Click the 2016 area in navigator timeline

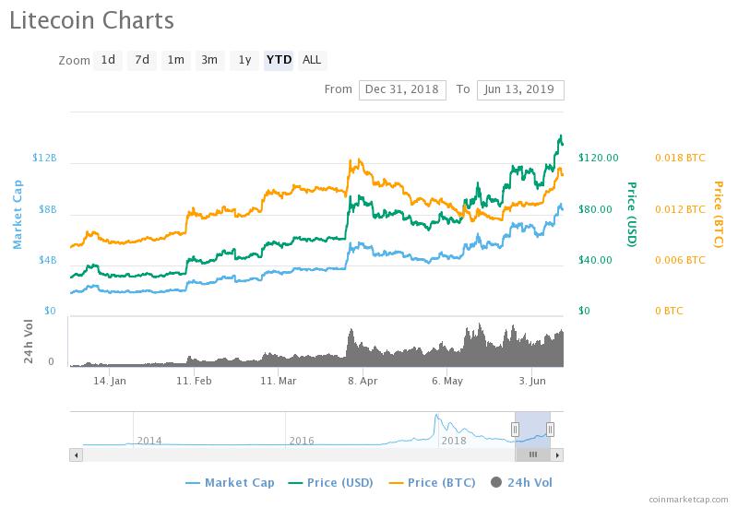[302, 440]
